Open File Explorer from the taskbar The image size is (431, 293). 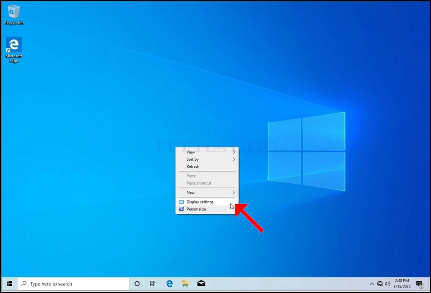tap(185, 284)
